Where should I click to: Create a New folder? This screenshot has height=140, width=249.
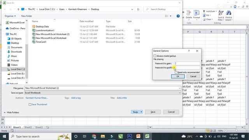26,16
